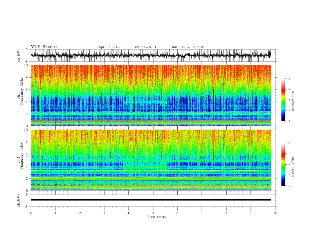Screen dimensions: 310x239
Task: Click time axis tick label '3'
Action: click(x=104, y=213)
